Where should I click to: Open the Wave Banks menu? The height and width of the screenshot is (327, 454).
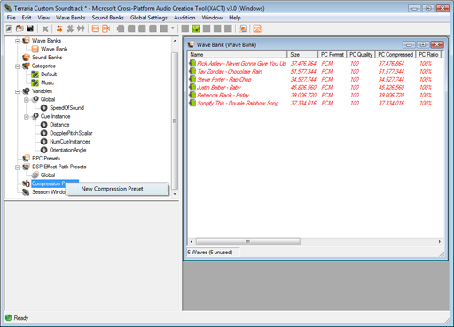pos(71,18)
